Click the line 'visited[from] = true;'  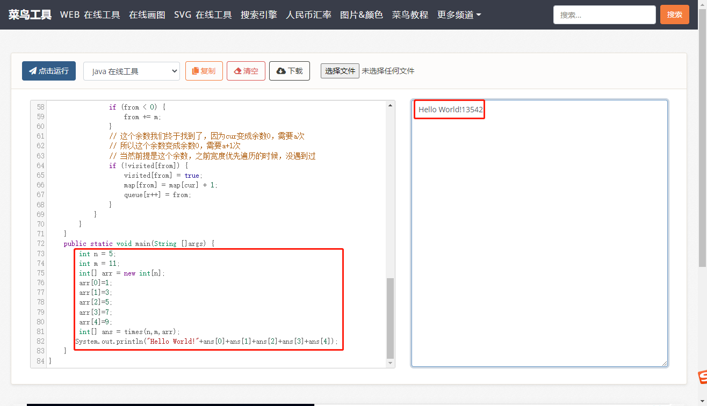point(163,175)
